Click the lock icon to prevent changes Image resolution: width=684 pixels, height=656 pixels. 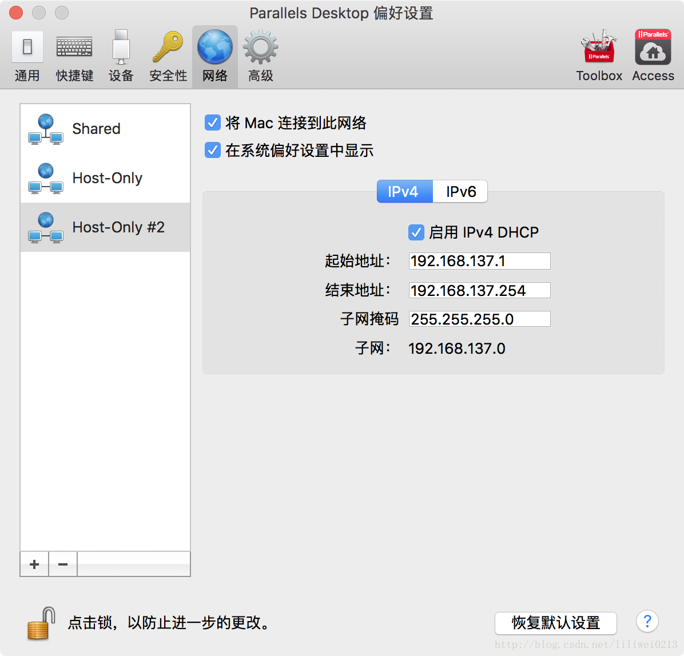pyautogui.click(x=41, y=623)
